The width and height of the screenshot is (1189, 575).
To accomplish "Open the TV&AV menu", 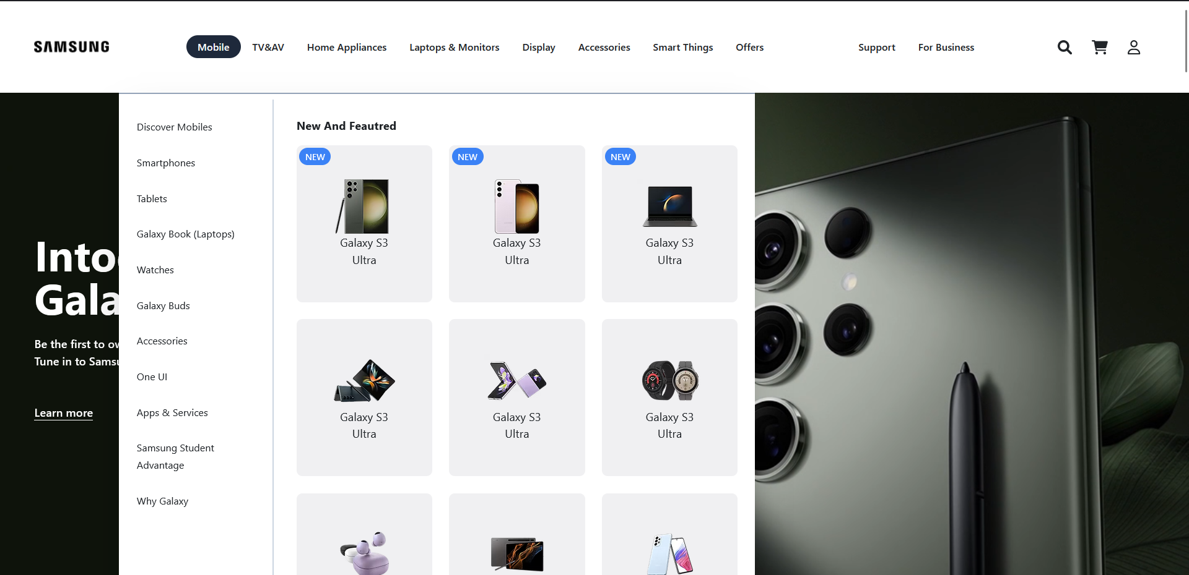I will (x=268, y=47).
